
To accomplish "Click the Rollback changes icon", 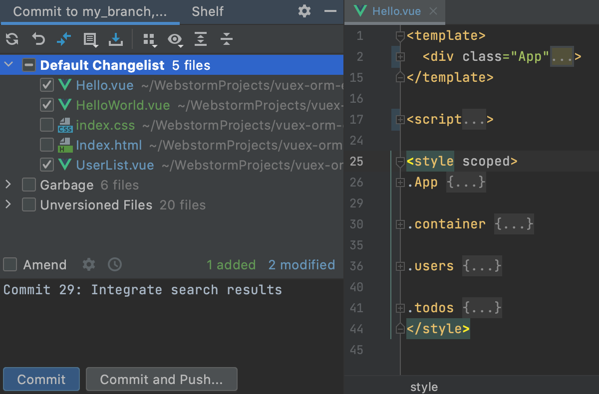I will point(38,39).
